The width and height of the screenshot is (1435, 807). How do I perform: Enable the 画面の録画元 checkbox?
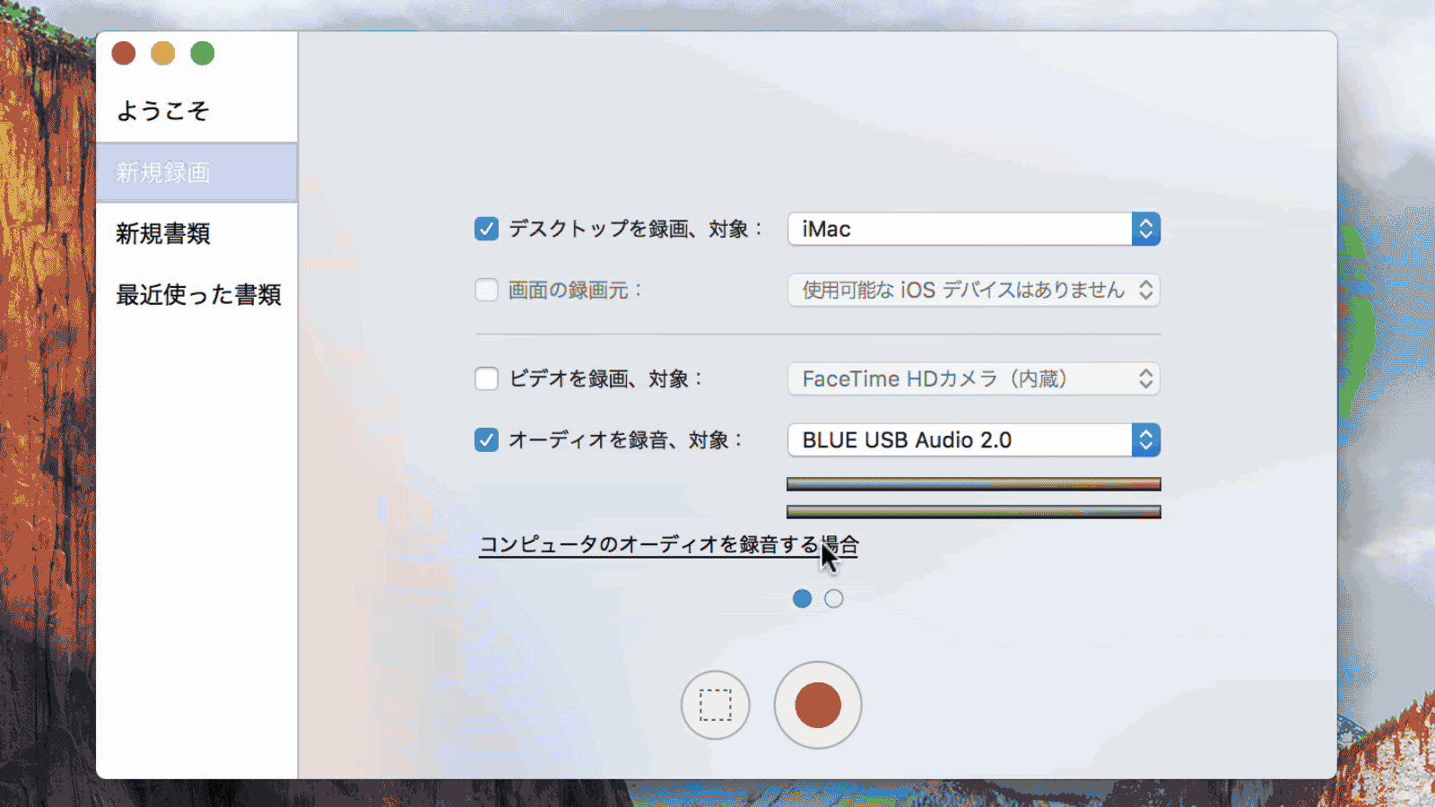[486, 290]
